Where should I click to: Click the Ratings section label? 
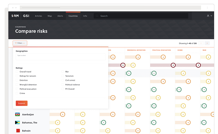pyautogui.click(x=19, y=68)
